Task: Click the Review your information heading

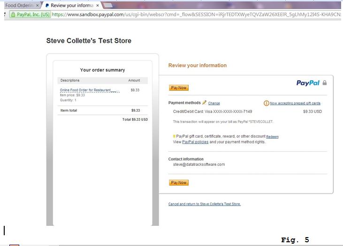Action: pos(198,65)
